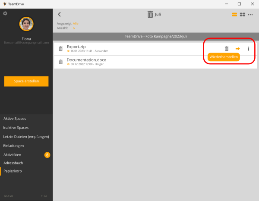Open the three-dots more options menu
Screen dimensions: 259x201
point(250,15)
